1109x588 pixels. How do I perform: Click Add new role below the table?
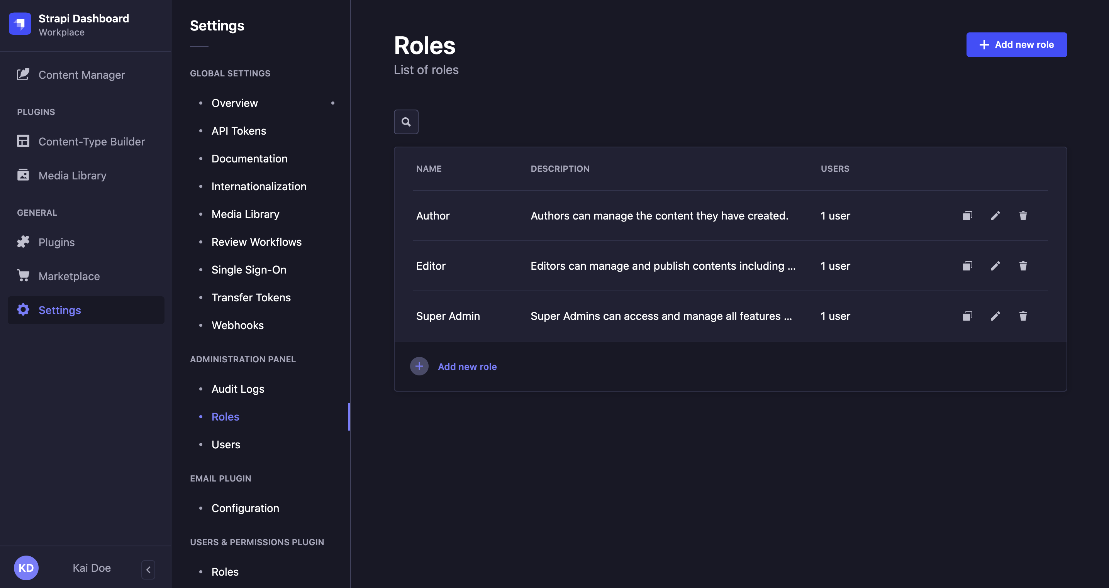click(x=467, y=366)
